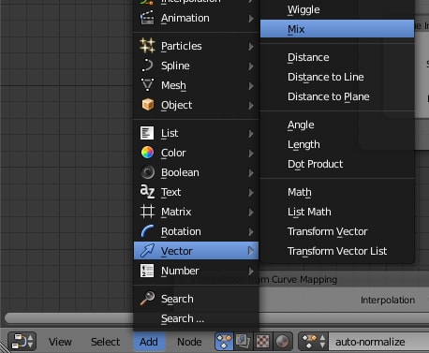Add a Transform Vector node

point(337,231)
